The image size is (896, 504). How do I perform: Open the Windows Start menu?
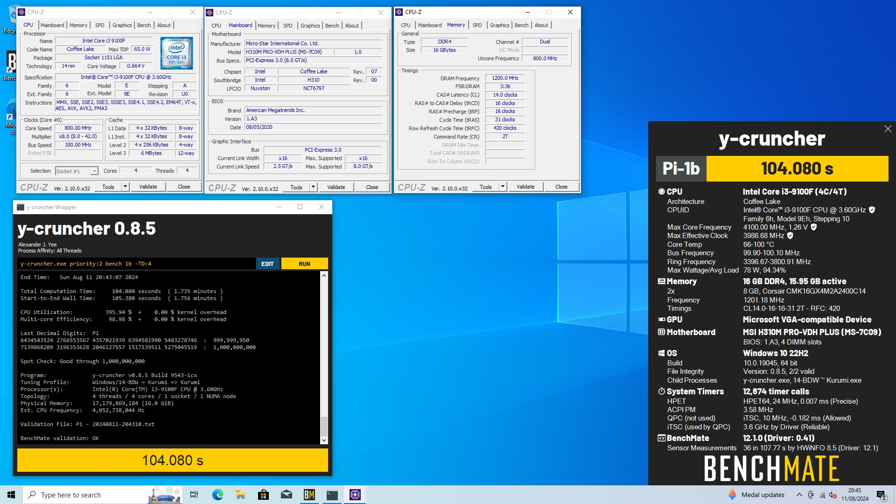11,495
